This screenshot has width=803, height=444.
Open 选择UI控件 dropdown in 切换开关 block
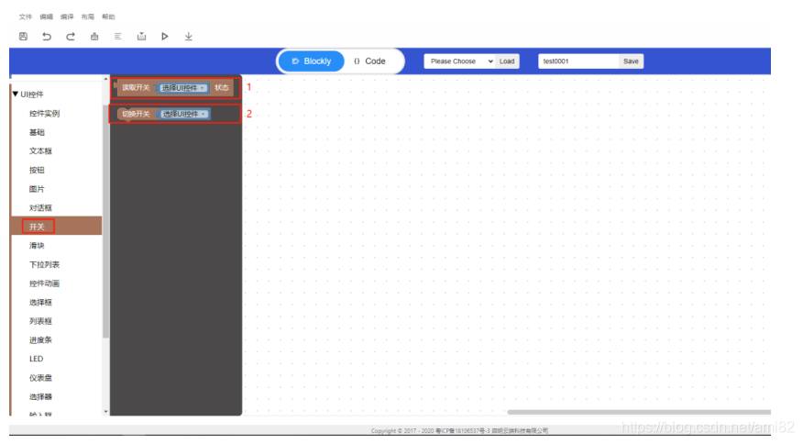(183, 114)
